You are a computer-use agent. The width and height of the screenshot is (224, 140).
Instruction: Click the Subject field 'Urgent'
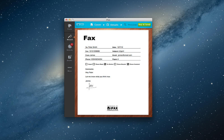point(122,51)
